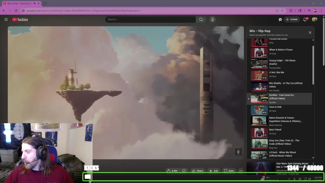Open the YouTube account avatar menu
This screenshot has height=183, width=325.
(315, 19)
